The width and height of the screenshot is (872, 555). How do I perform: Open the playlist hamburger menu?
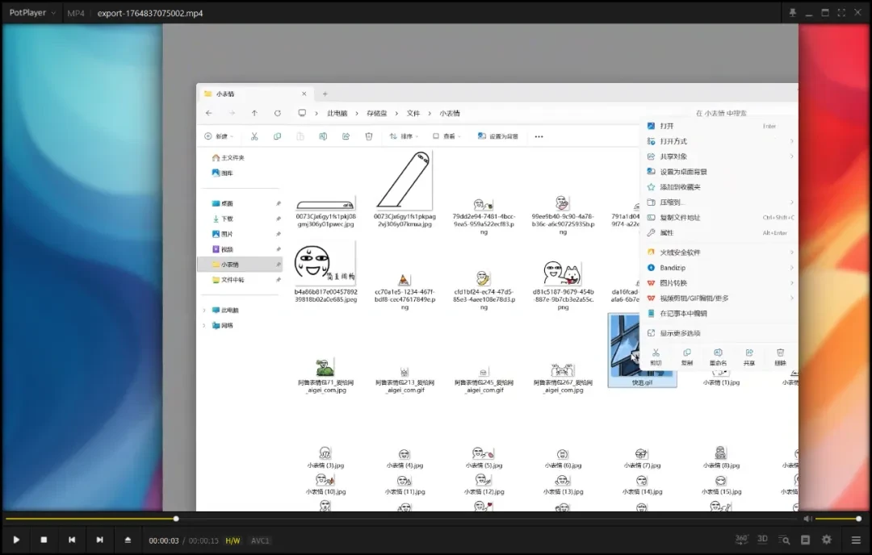856,540
